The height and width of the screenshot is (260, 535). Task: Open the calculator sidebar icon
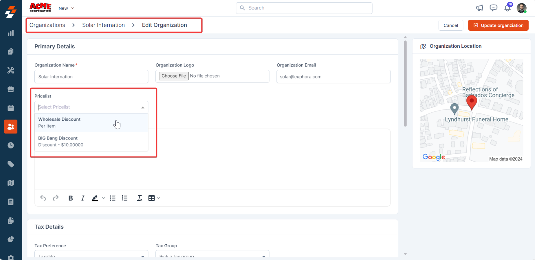coord(11,202)
